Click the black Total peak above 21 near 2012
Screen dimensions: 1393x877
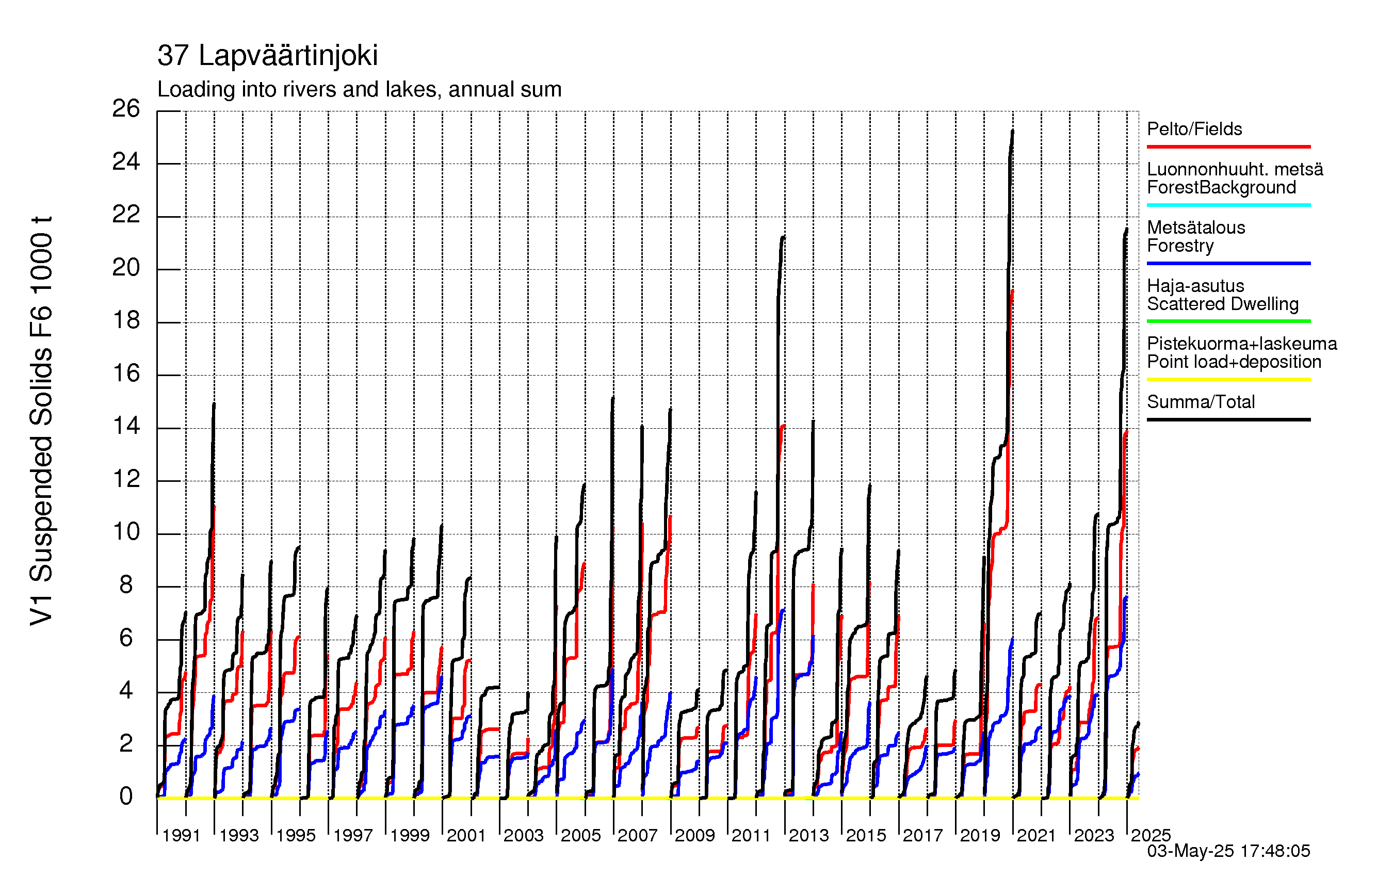[783, 238]
